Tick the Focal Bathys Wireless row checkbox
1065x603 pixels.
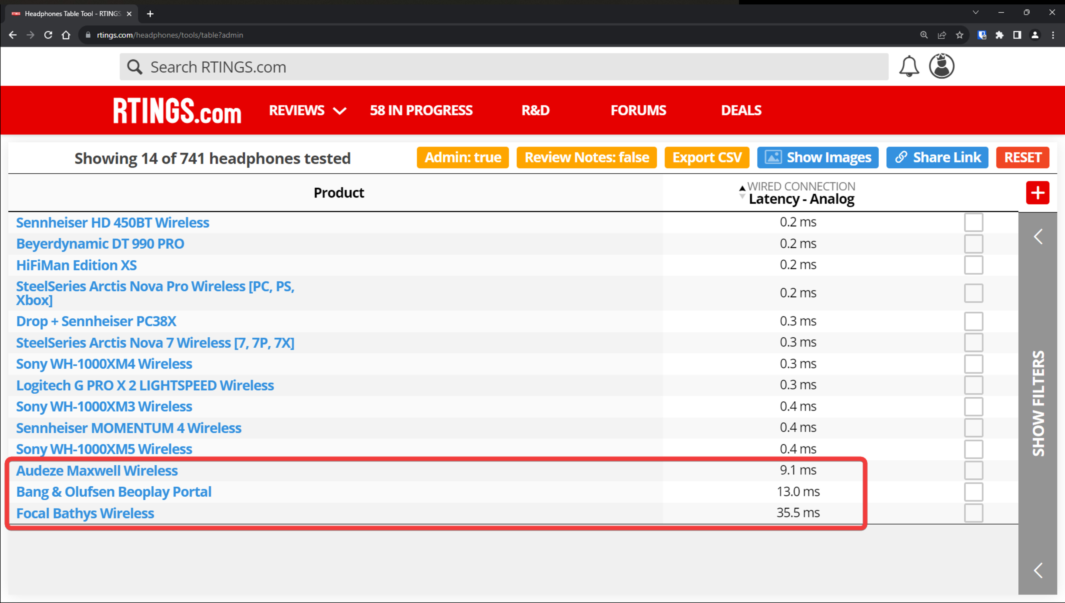tap(973, 513)
